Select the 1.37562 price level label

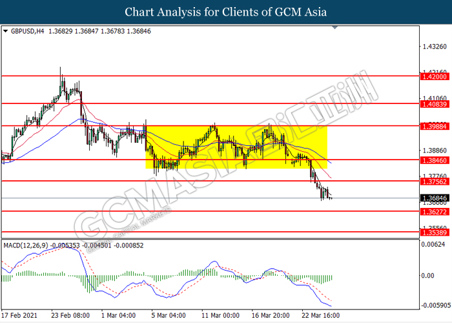click(x=435, y=182)
